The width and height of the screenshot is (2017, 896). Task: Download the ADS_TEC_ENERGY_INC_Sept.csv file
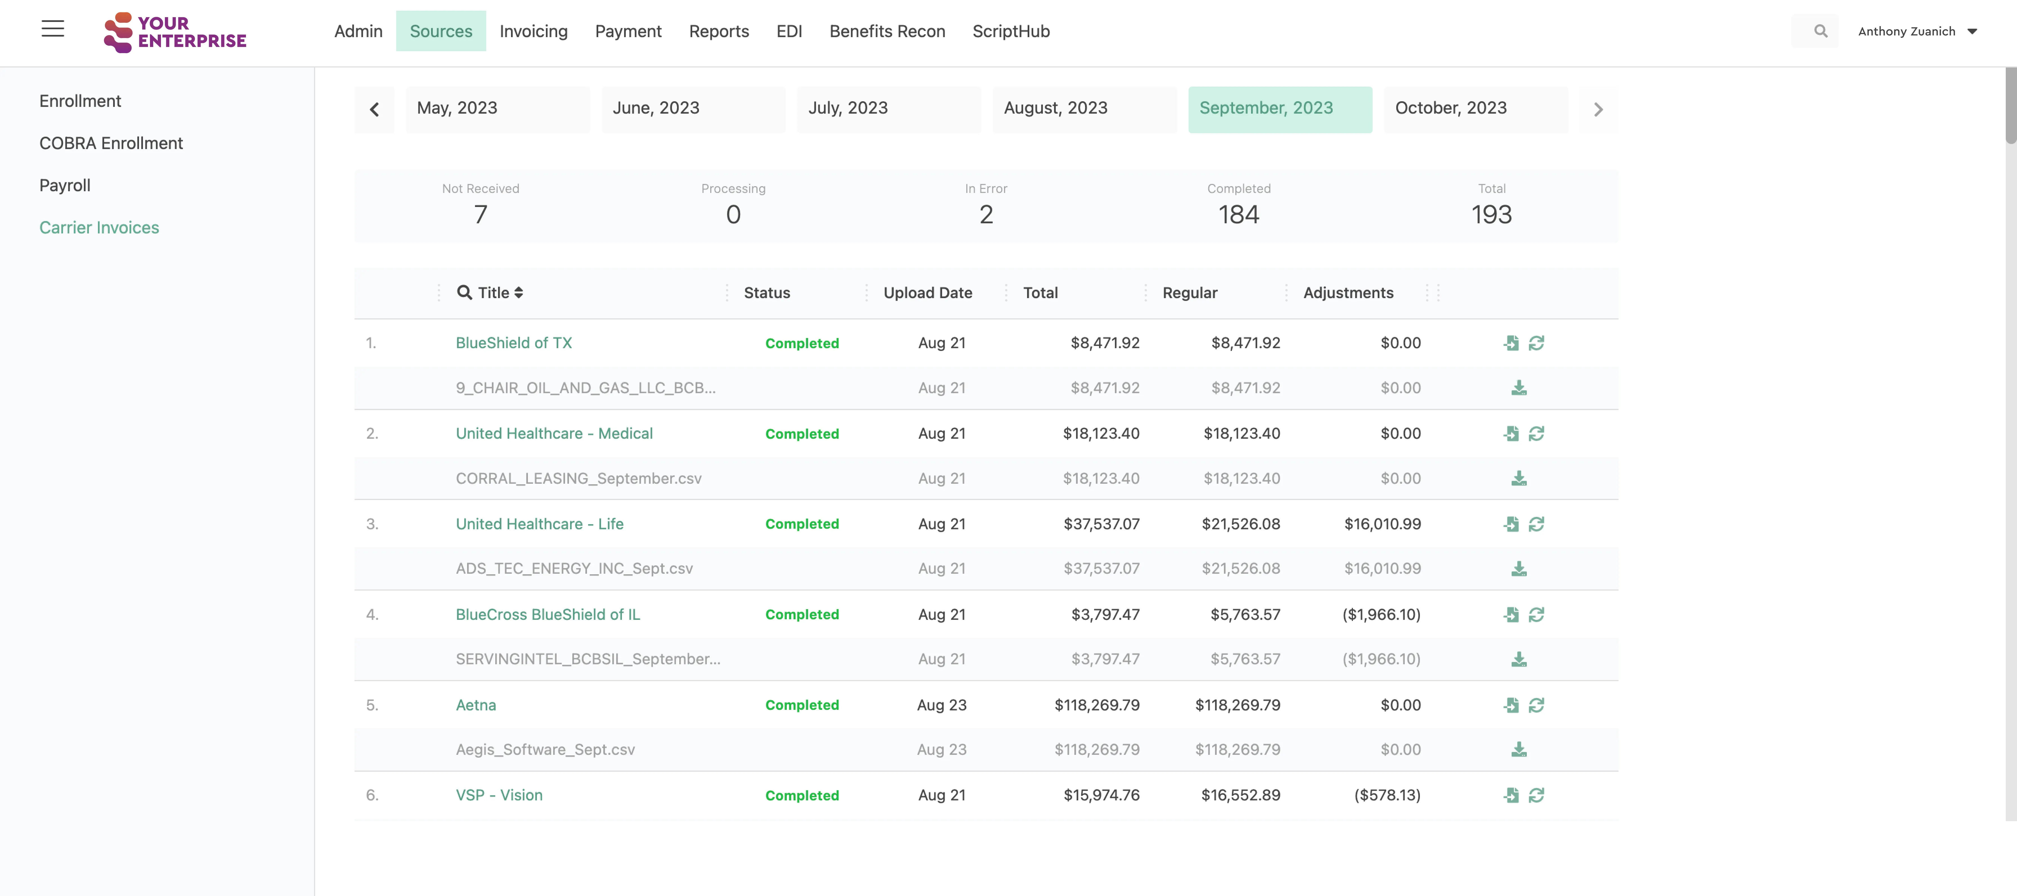[x=1519, y=569]
